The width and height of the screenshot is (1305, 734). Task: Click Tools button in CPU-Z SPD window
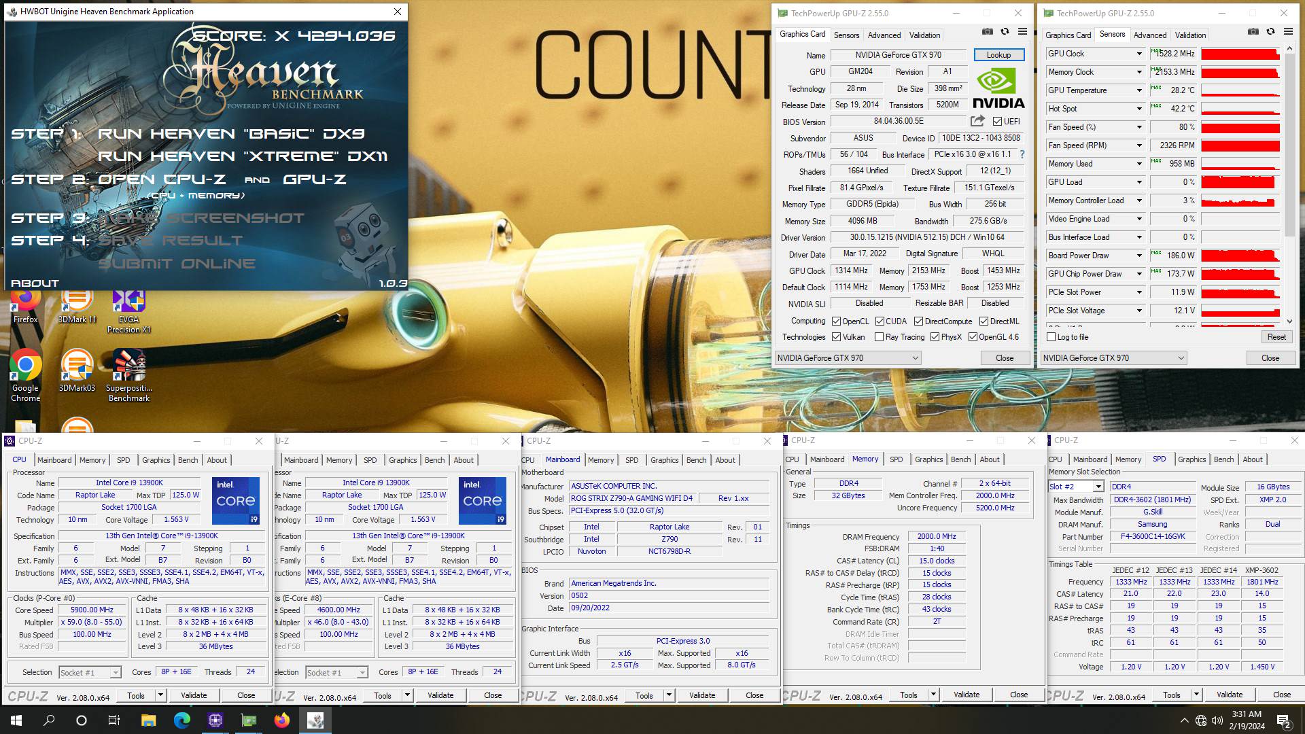tap(1171, 695)
